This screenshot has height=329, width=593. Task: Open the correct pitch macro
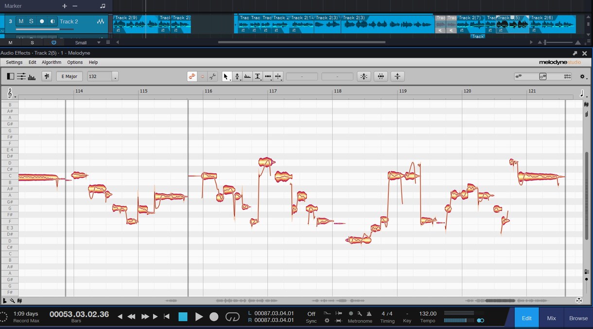point(364,76)
